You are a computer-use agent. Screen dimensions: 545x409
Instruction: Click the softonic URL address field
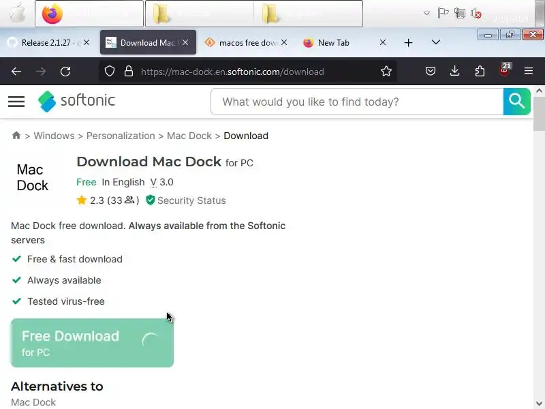coord(232,72)
